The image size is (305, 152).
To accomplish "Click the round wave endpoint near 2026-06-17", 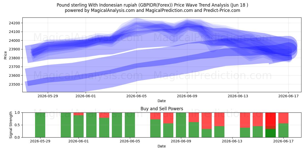I will click(x=288, y=49).
